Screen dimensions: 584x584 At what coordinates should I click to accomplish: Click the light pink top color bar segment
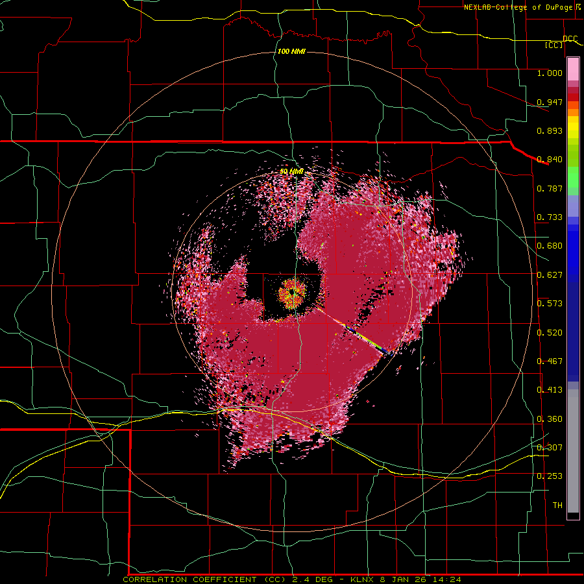tap(573, 69)
